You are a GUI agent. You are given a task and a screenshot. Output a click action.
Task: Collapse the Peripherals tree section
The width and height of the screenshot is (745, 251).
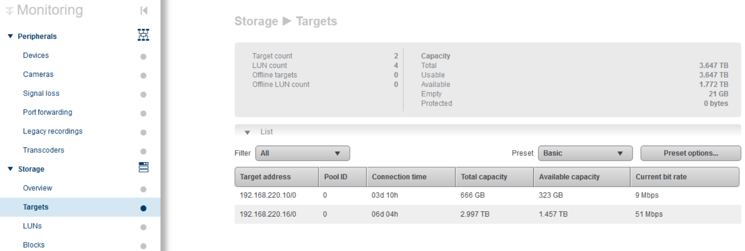tap(10, 36)
